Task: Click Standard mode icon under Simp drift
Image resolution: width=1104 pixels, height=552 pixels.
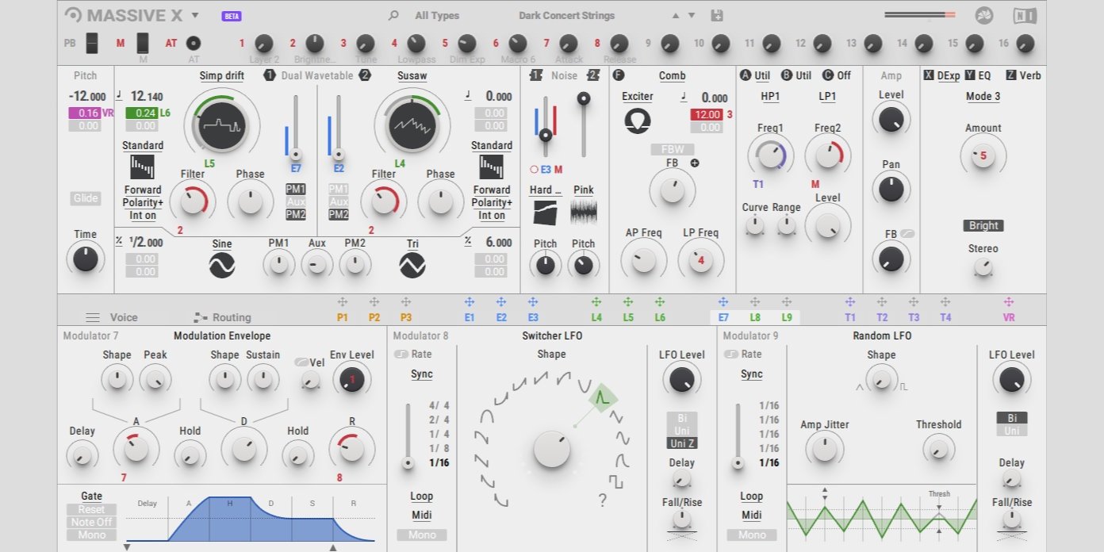Action: (x=143, y=167)
